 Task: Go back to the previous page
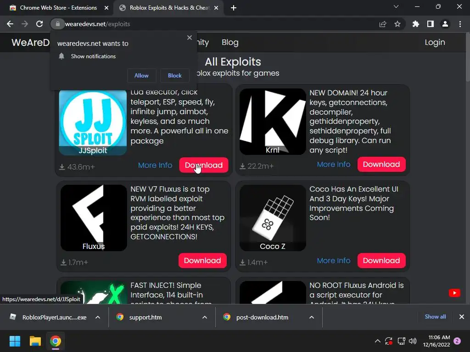coord(10,24)
